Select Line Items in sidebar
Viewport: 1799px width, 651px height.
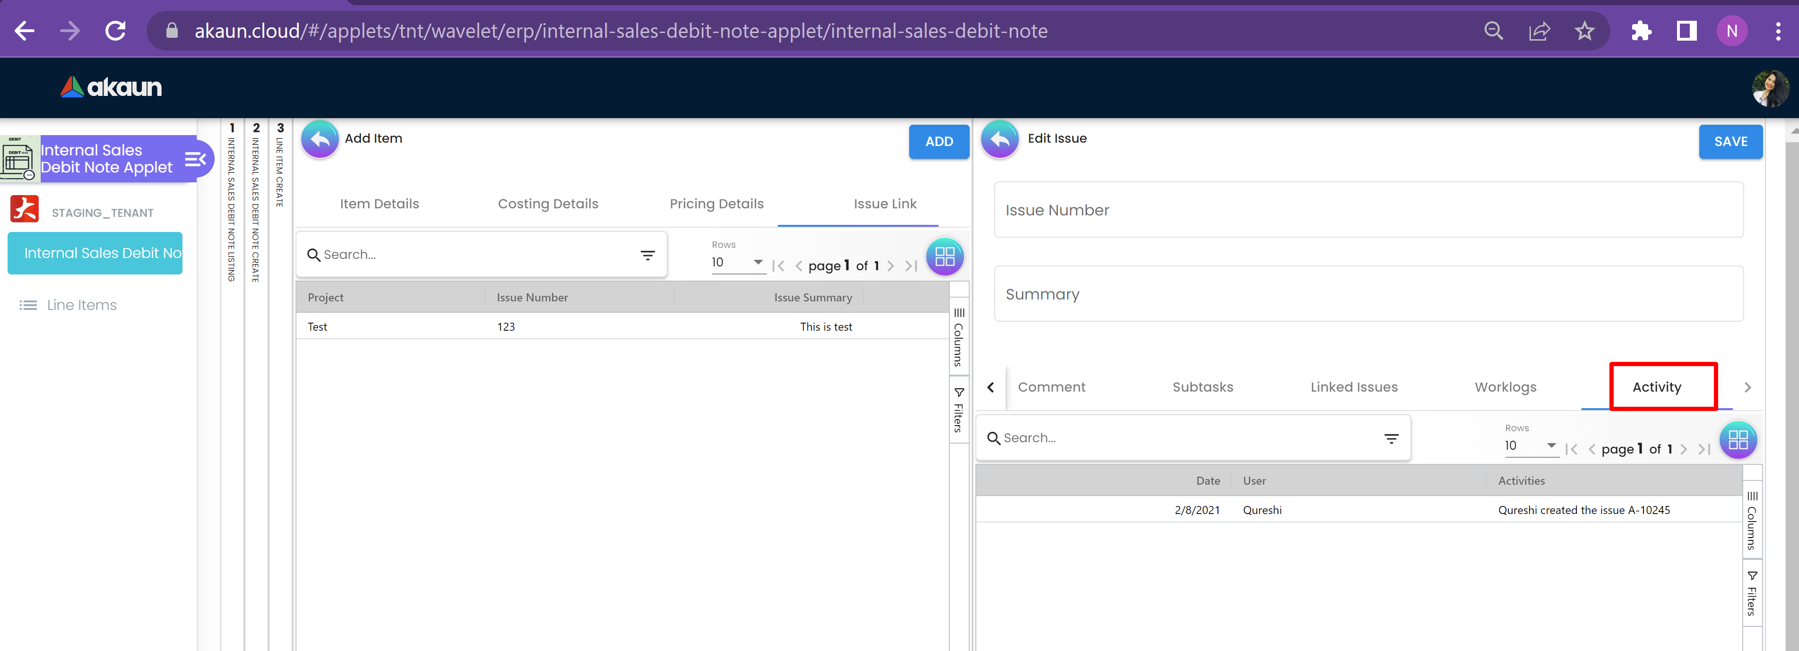82,305
